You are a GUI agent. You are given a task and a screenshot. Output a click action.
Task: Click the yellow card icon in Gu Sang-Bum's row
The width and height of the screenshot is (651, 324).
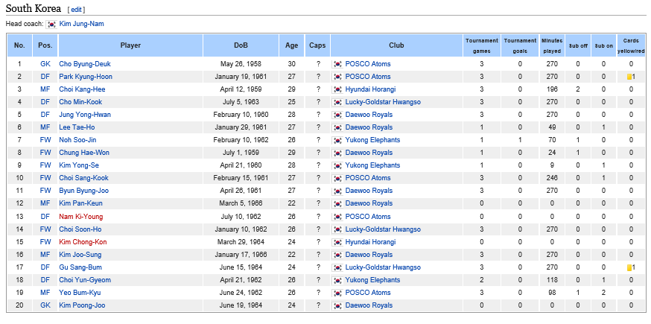pyautogui.click(x=629, y=267)
